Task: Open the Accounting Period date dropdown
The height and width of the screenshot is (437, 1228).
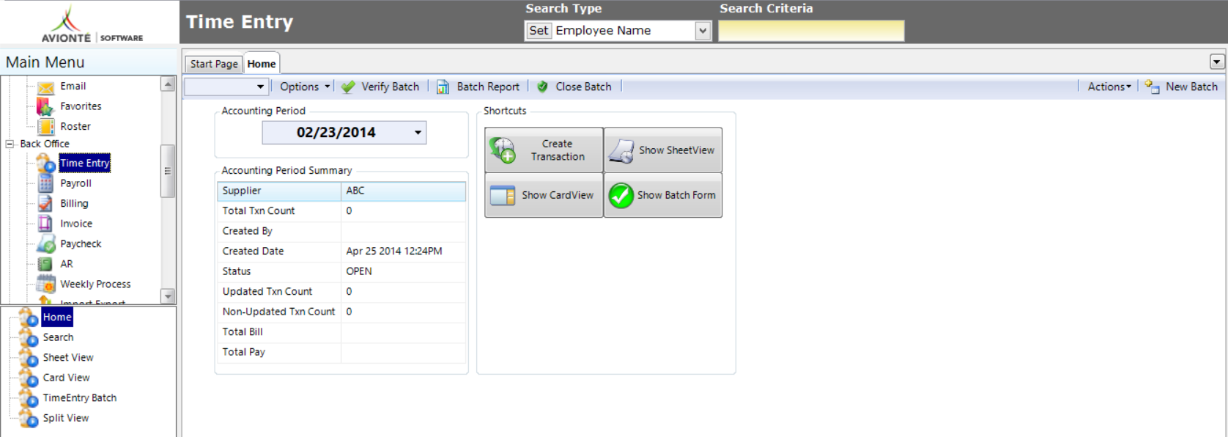Action: pyautogui.click(x=418, y=133)
